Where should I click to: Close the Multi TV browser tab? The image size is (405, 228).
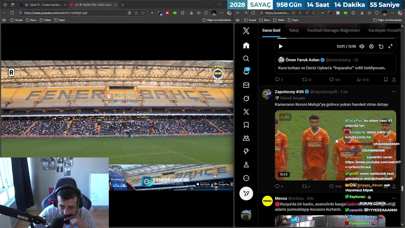pyautogui.click(x=65, y=5)
